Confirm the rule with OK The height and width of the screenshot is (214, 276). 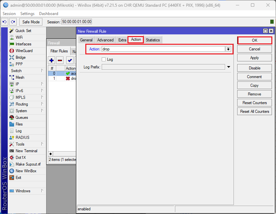pyautogui.click(x=255, y=40)
